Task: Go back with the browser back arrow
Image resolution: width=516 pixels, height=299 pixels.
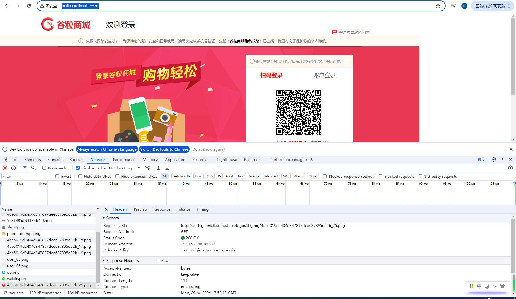Action: click(x=7, y=6)
